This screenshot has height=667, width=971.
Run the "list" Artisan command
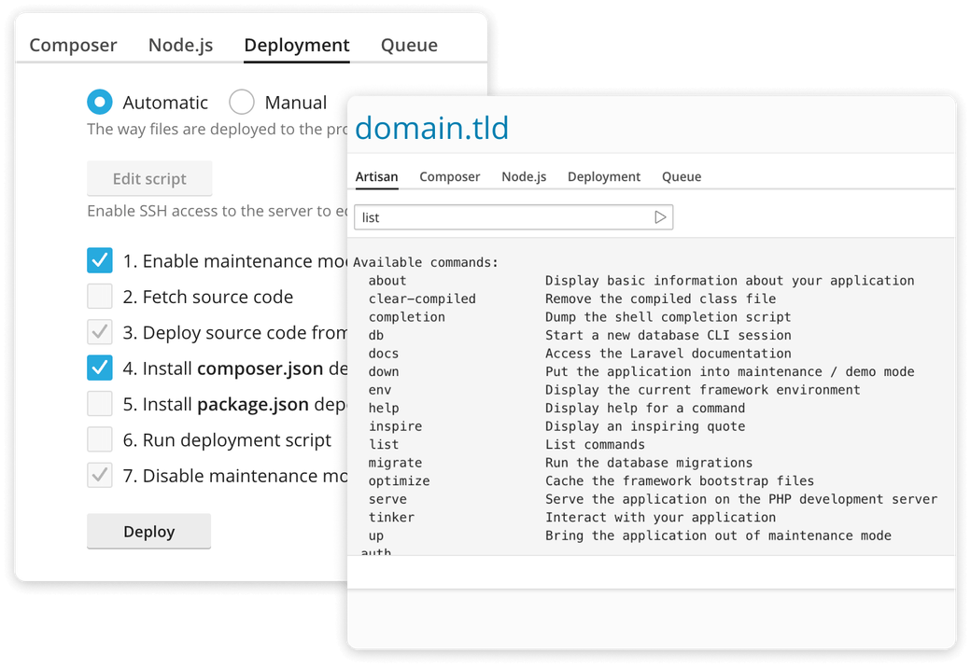point(661,217)
